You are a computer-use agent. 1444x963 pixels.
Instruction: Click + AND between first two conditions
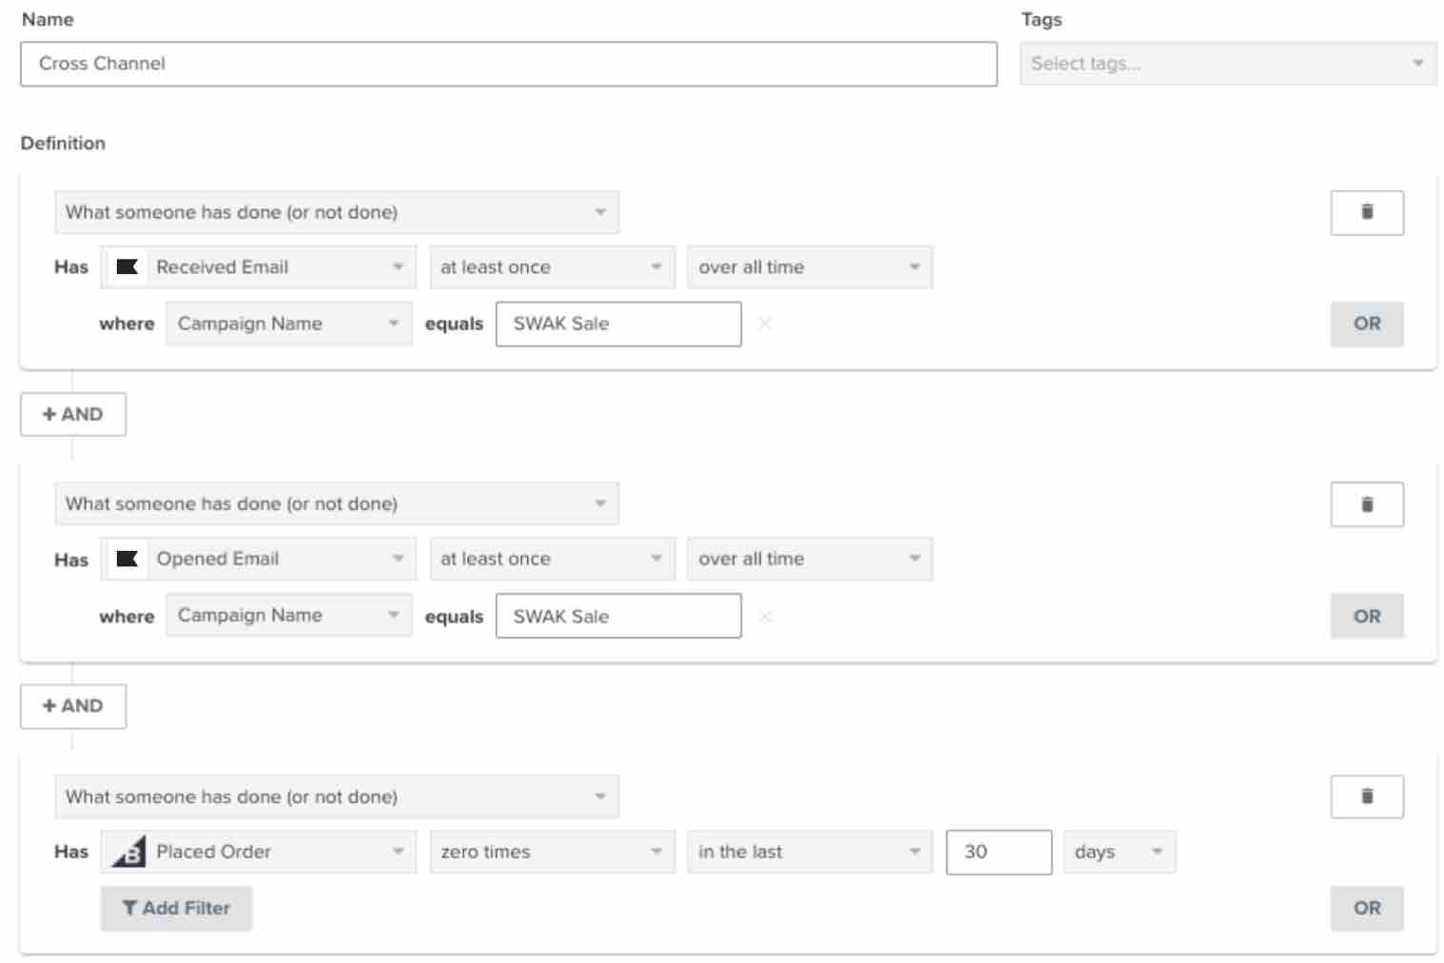tap(73, 414)
